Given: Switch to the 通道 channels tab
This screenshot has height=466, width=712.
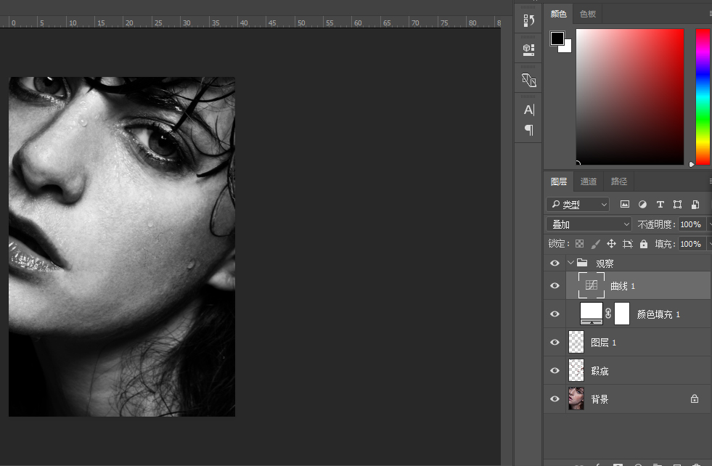Looking at the screenshot, I should (589, 181).
